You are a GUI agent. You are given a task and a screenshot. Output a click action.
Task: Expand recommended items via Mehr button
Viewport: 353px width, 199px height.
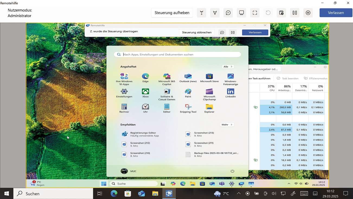(x=227, y=125)
